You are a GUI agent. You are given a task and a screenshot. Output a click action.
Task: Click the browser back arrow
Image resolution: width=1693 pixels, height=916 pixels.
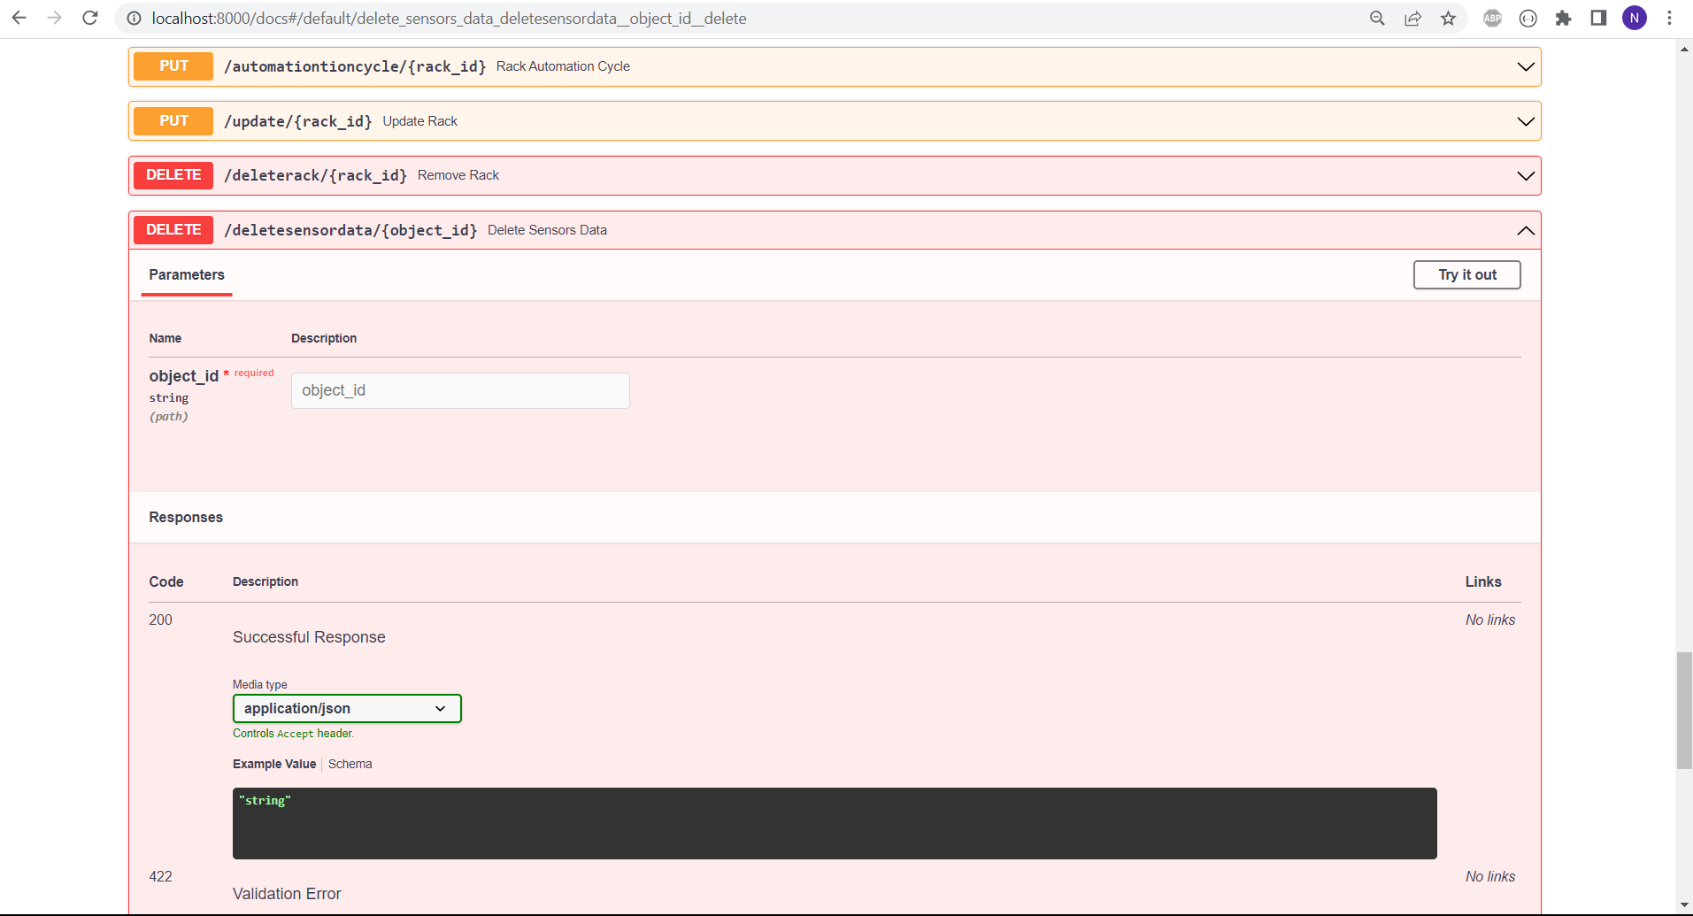[x=19, y=18]
